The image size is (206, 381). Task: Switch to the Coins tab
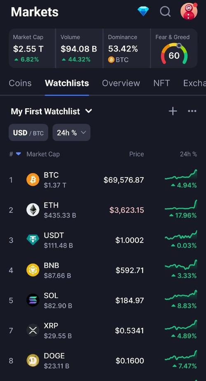[x=20, y=83]
